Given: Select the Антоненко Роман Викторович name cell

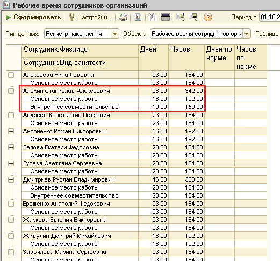Looking at the screenshot, I should pos(80,131).
